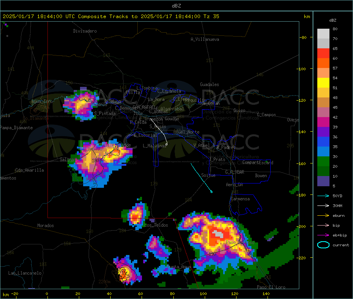
Task: Click the 5 dBZ slate purple swatch
Action: coord(323,181)
